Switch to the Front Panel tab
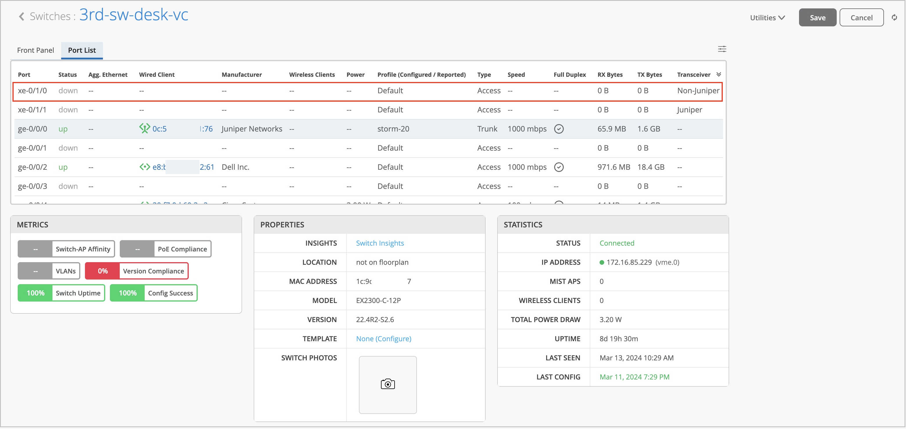Screen dimensions: 906x429 click(x=36, y=50)
